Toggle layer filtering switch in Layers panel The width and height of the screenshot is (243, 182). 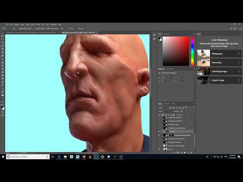186,108
